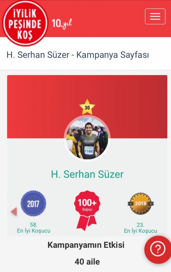Tap the Bağışçı text on ribbon
This screenshot has height=272, width=171.
coord(87,209)
